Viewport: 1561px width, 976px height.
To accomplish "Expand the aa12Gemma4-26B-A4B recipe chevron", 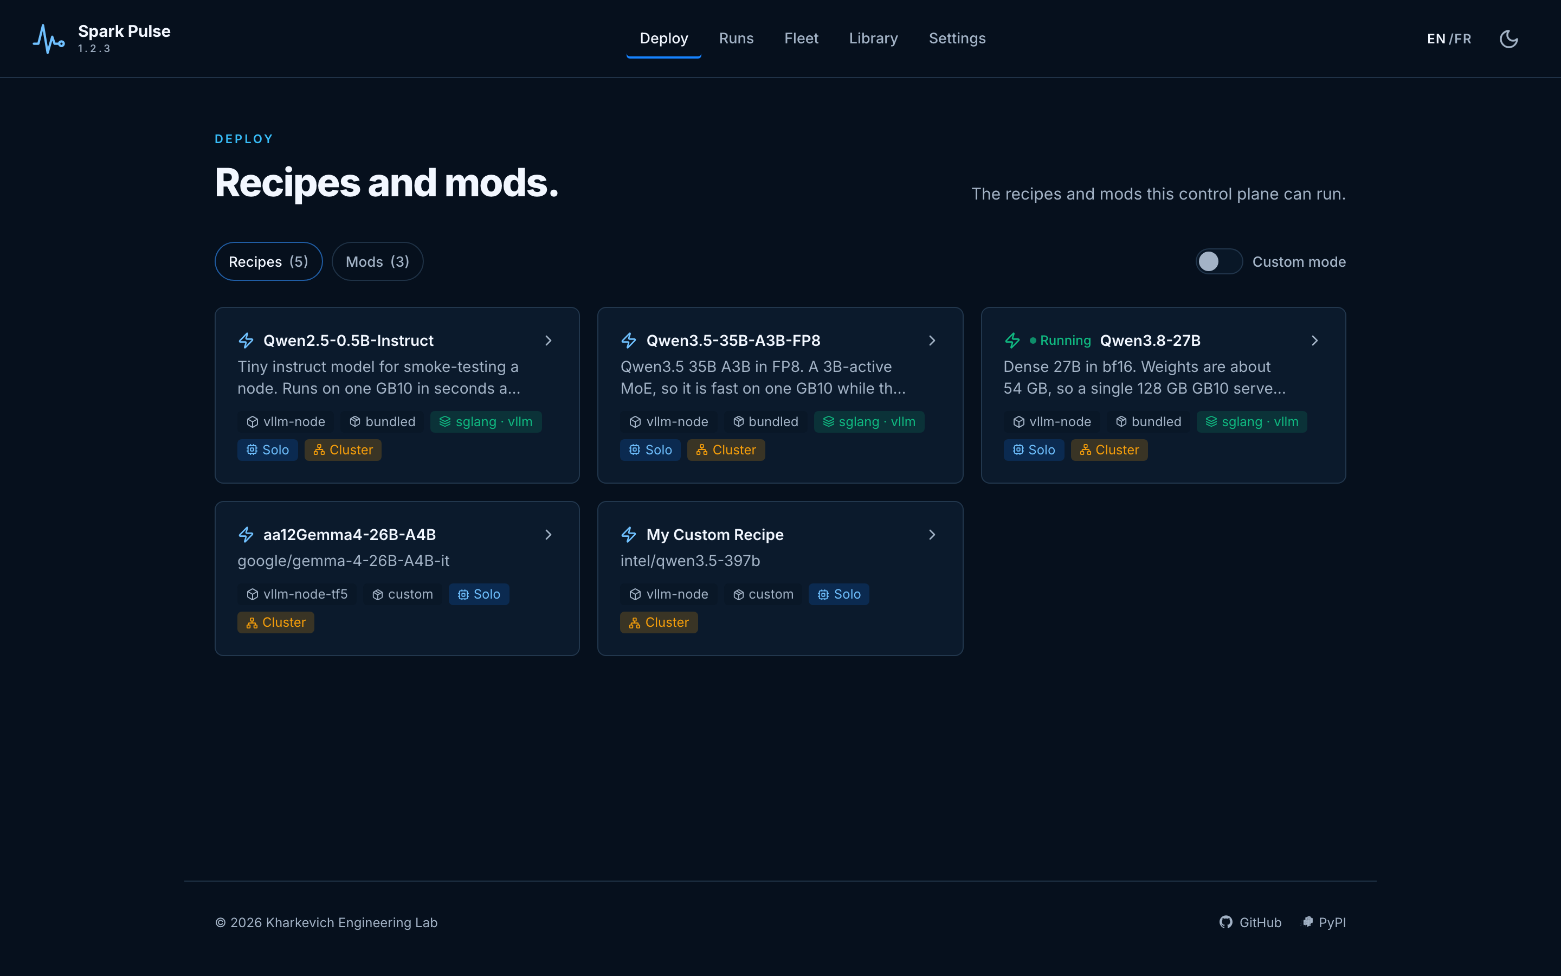I will [x=549, y=535].
